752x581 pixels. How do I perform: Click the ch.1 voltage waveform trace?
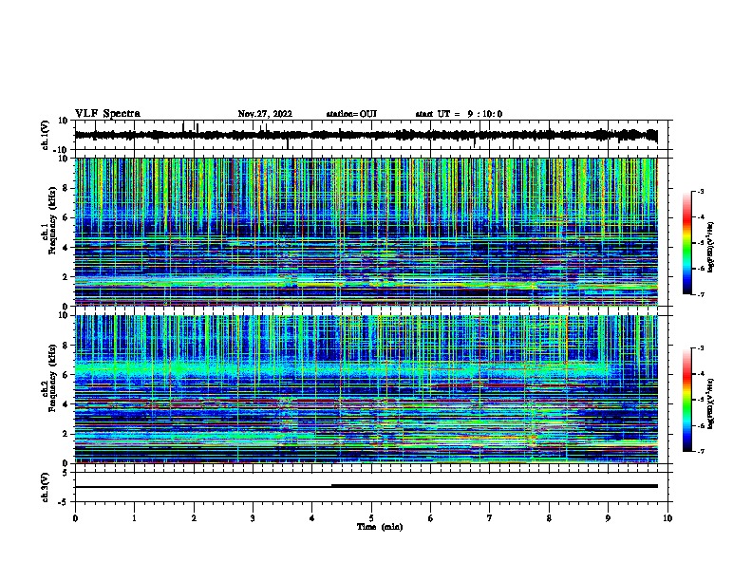click(366, 135)
